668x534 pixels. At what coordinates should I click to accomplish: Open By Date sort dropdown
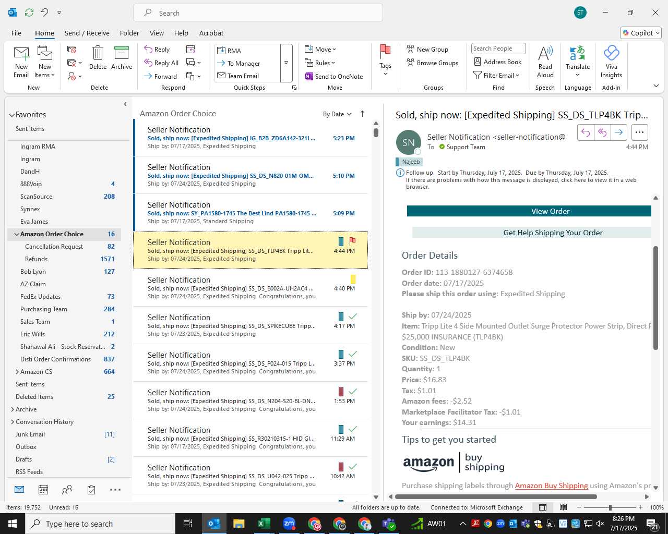(337, 114)
